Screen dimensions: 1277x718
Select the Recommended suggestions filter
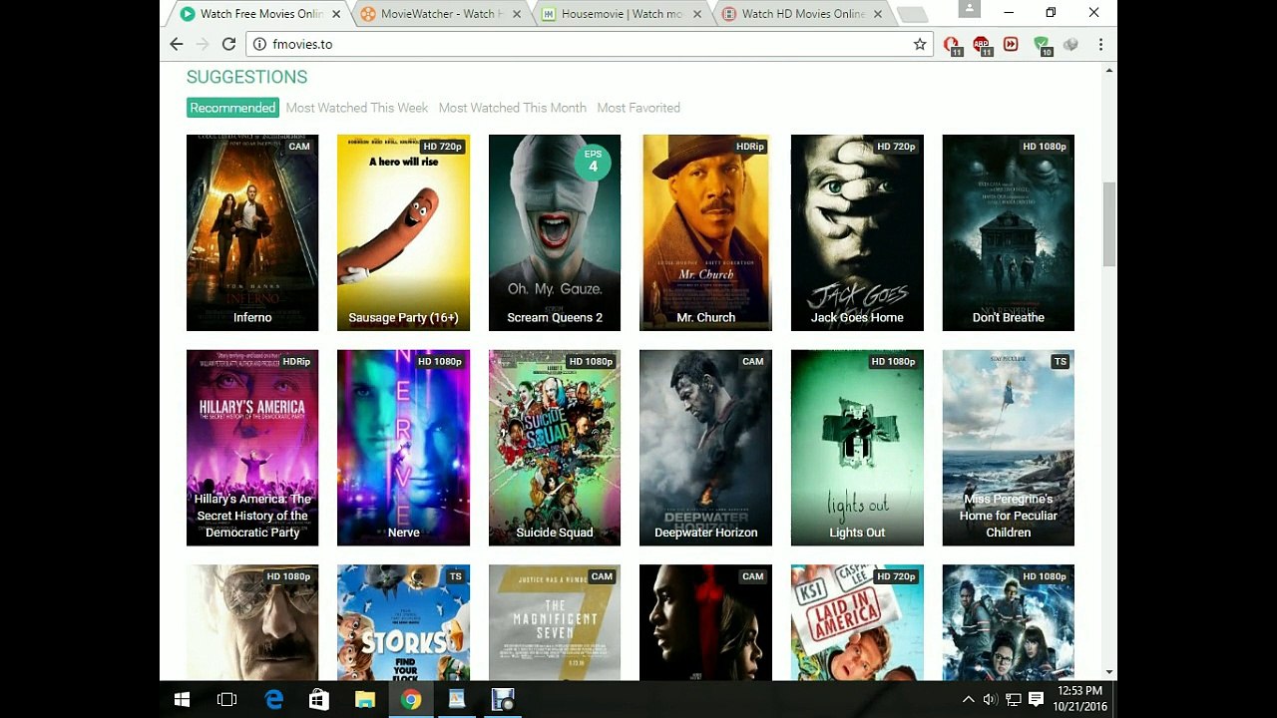(232, 108)
